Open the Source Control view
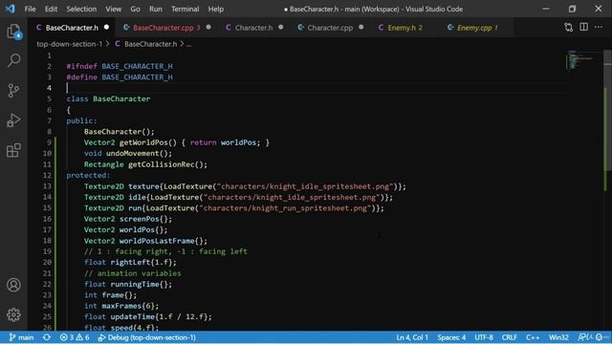612x344 pixels. (13, 91)
